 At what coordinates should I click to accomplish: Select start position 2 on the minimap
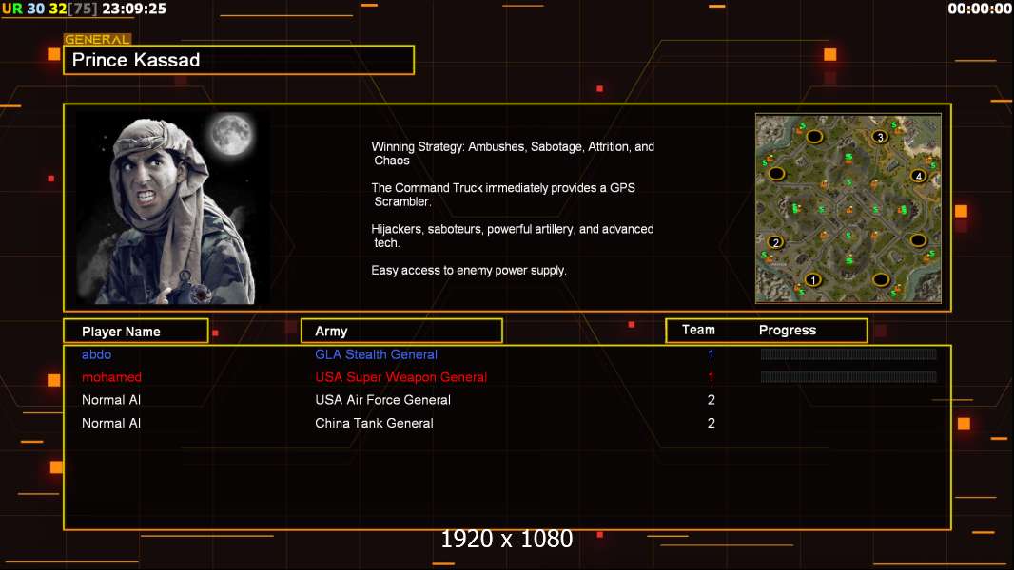pyautogui.click(x=775, y=242)
